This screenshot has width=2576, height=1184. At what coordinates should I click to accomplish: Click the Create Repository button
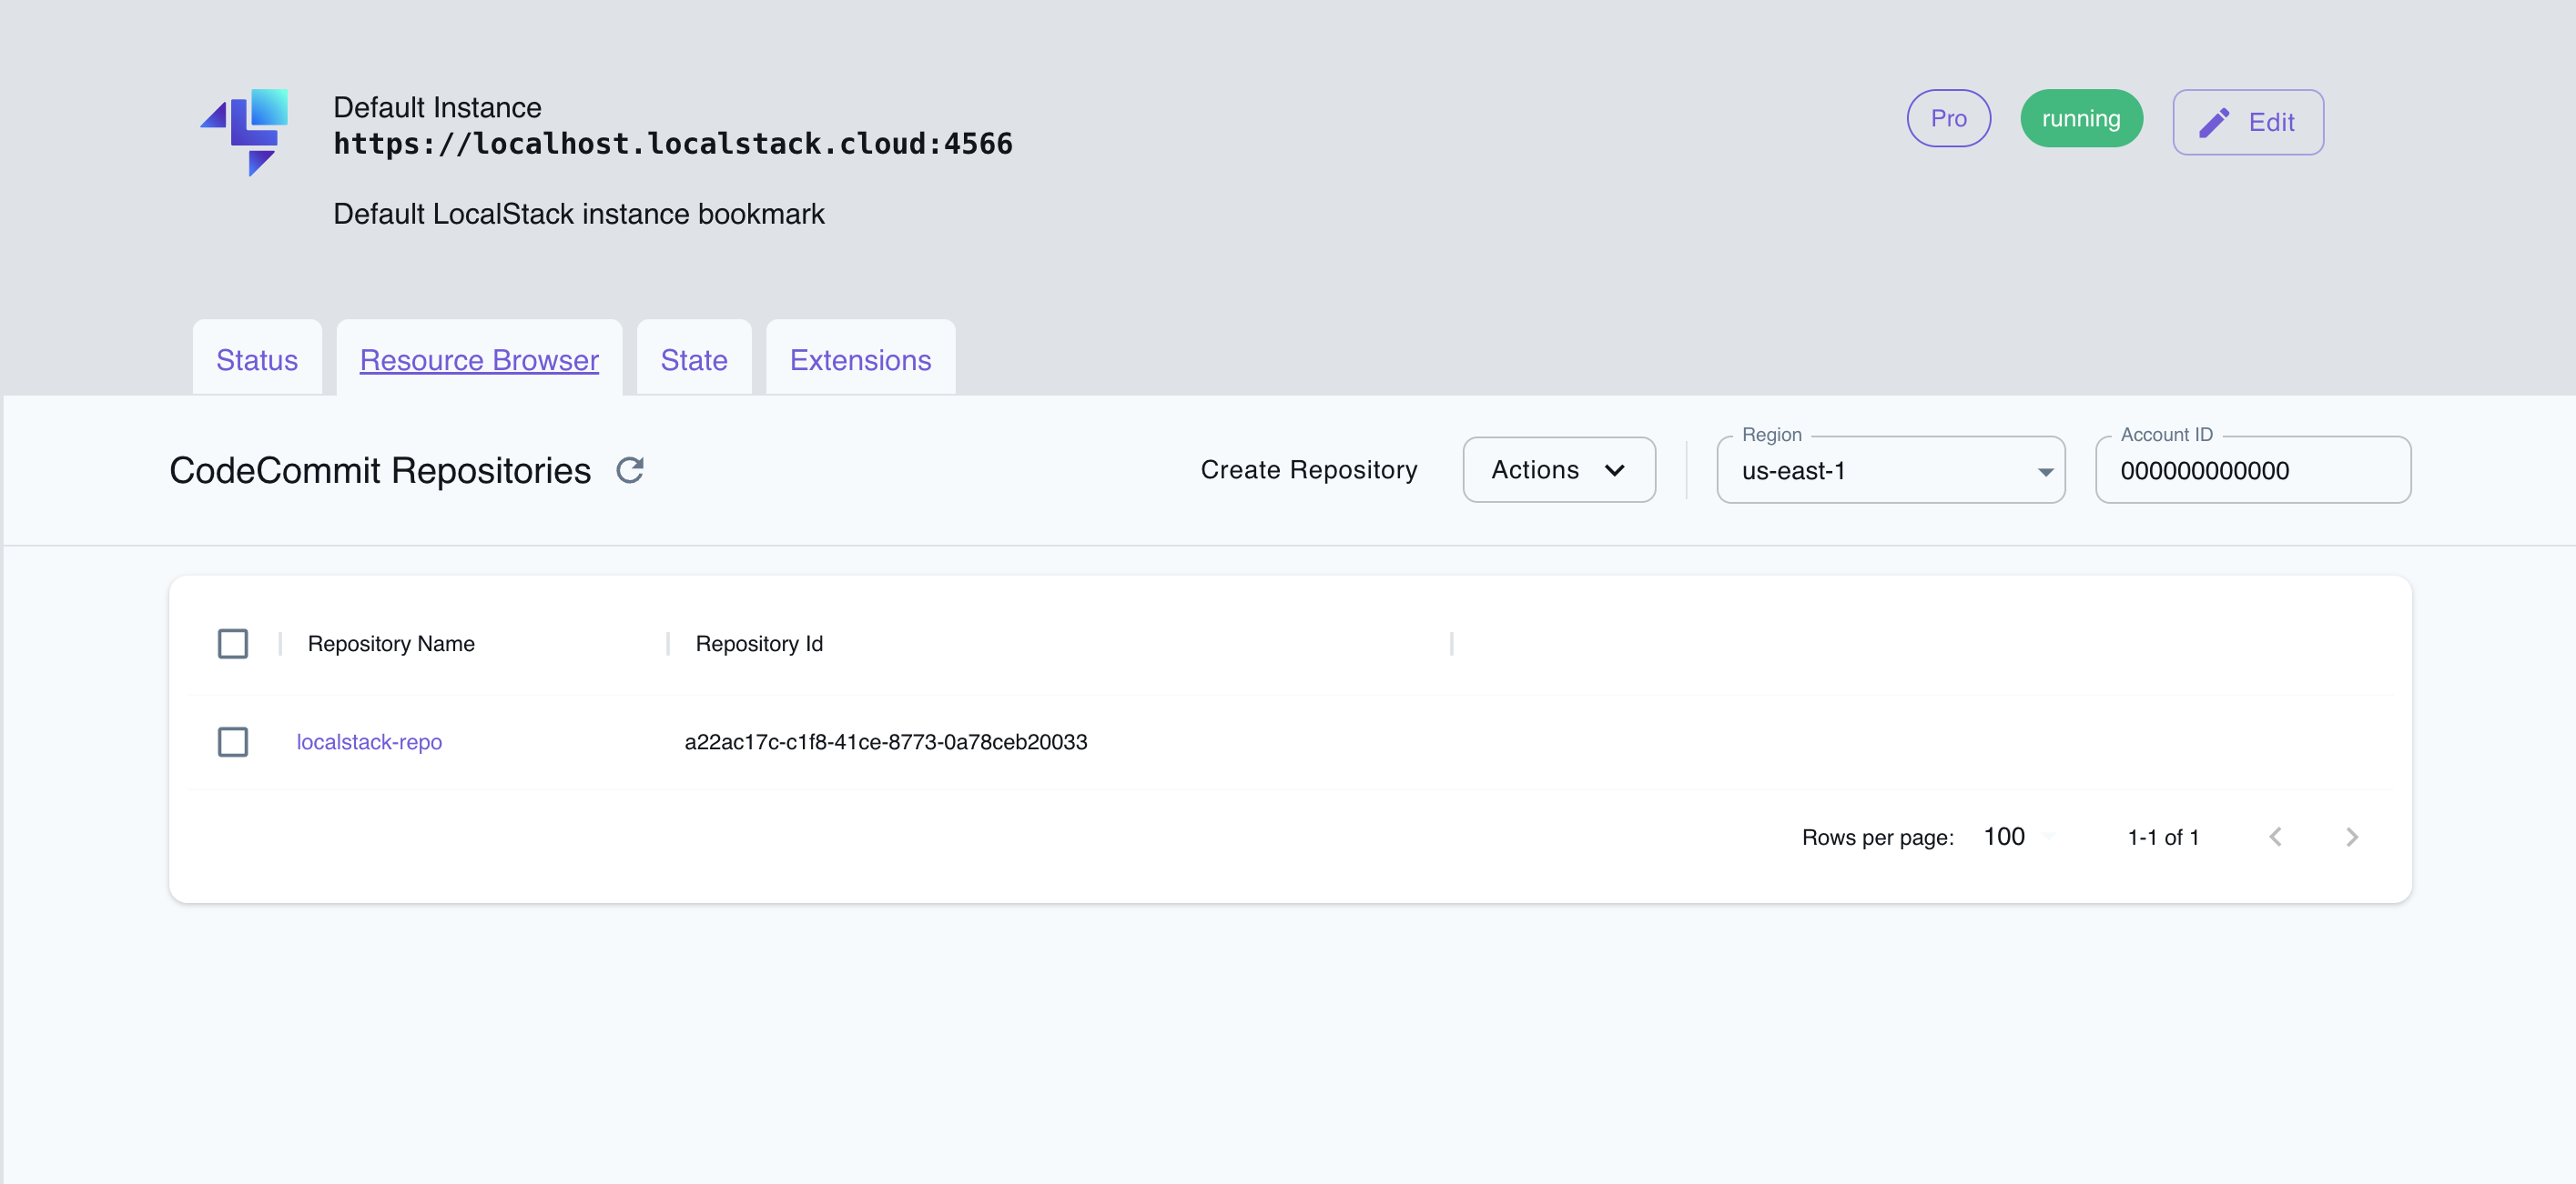point(1309,469)
